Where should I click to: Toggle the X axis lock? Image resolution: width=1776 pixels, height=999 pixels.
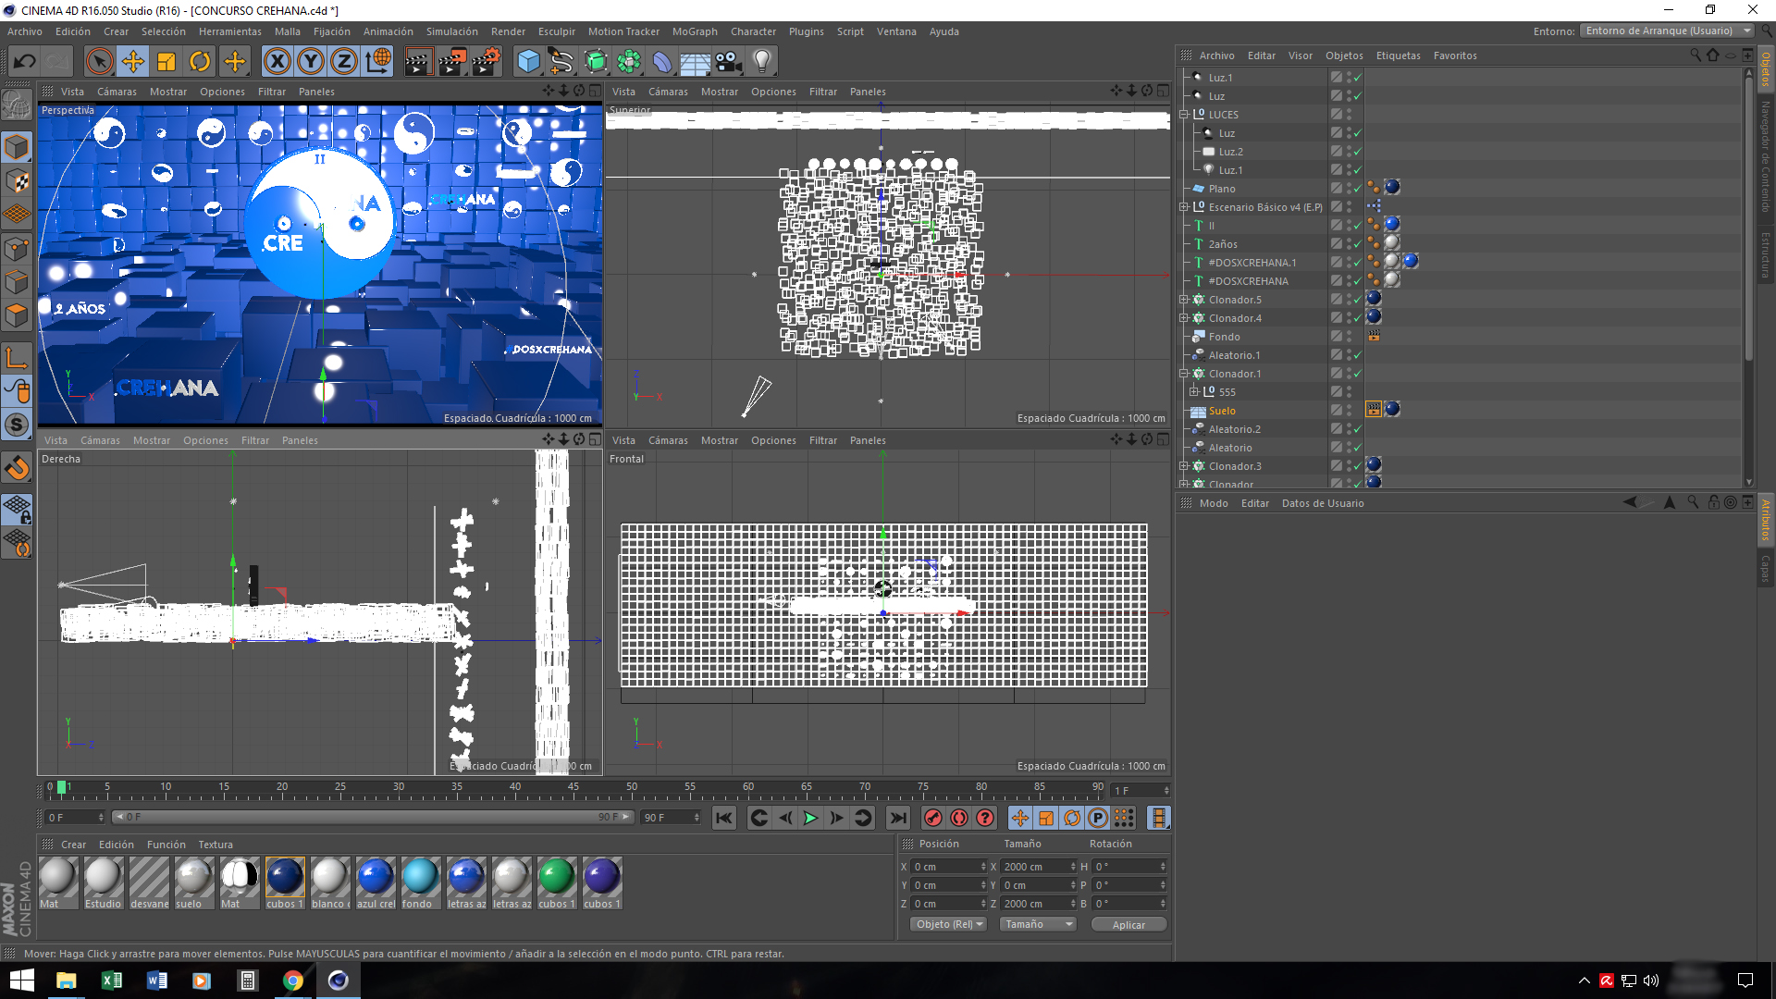tap(277, 62)
